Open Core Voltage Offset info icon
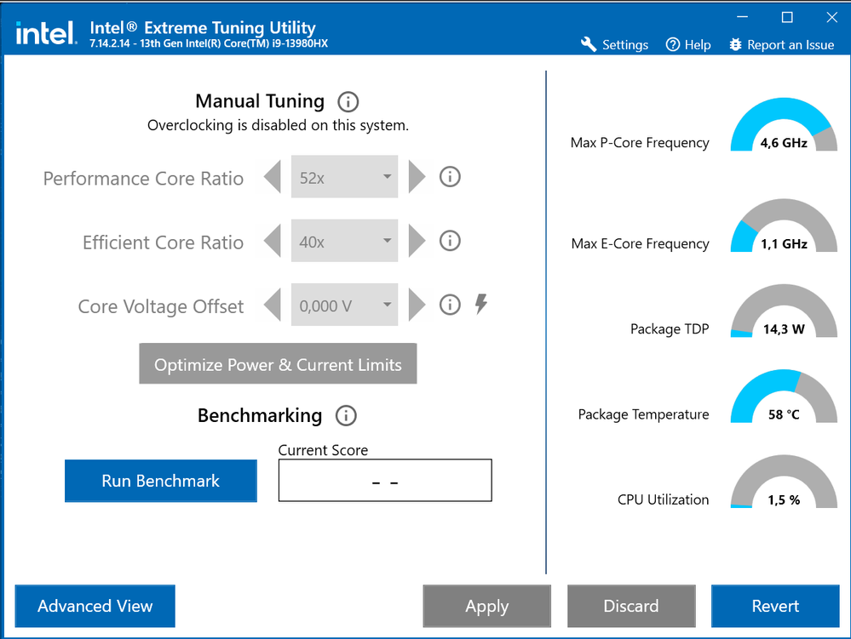 [x=450, y=305]
